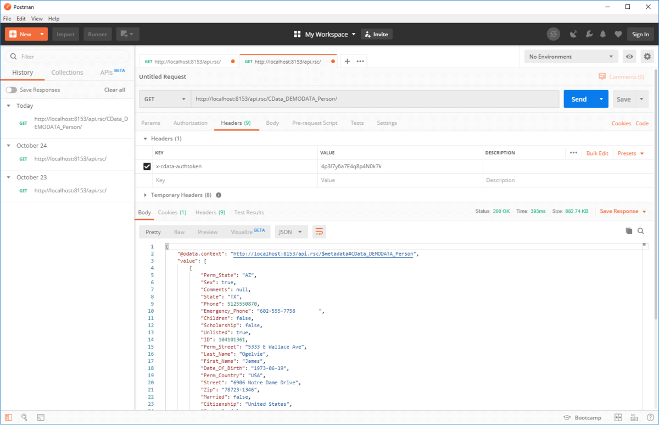Open the No Environment dropdown
Image resolution: width=659 pixels, height=425 pixels.
[x=571, y=57]
